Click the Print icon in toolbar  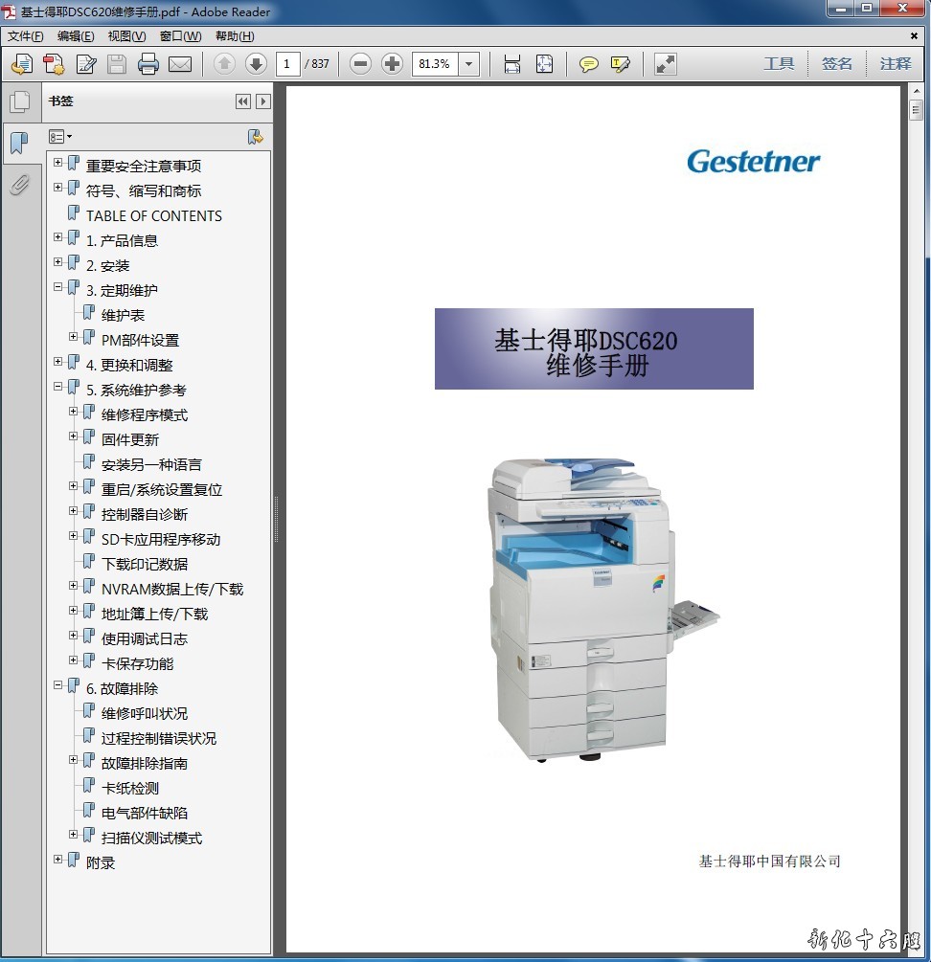coord(148,64)
